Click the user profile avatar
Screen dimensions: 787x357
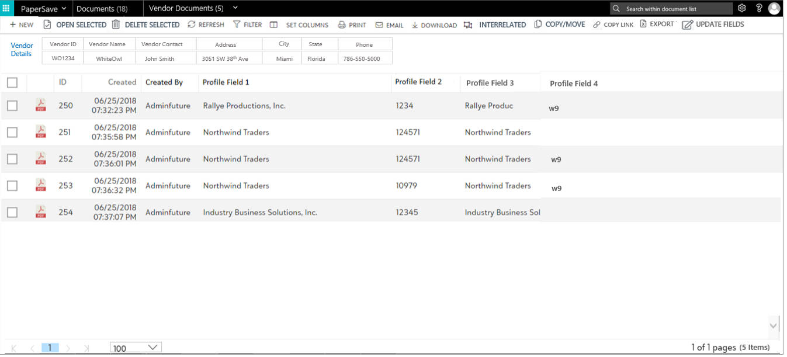click(x=774, y=8)
